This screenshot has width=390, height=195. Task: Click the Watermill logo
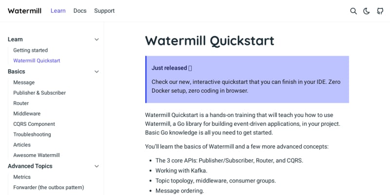24,11
